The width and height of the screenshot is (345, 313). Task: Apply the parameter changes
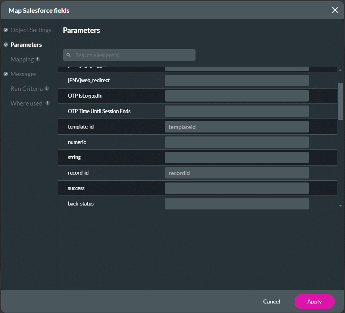pyautogui.click(x=314, y=301)
